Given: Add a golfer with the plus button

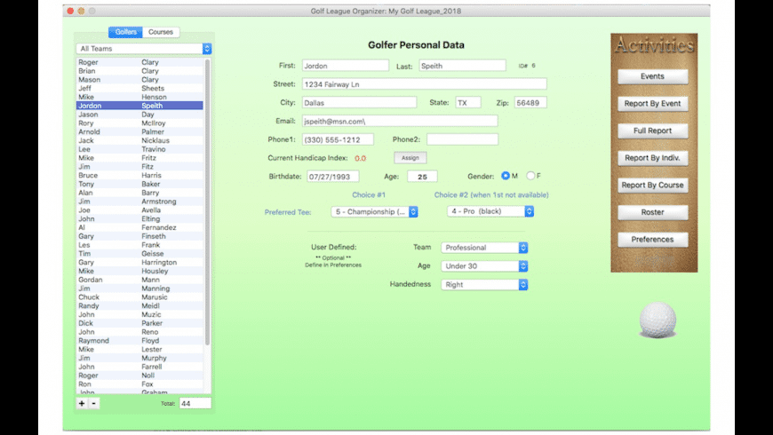Looking at the screenshot, I should point(82,403).
